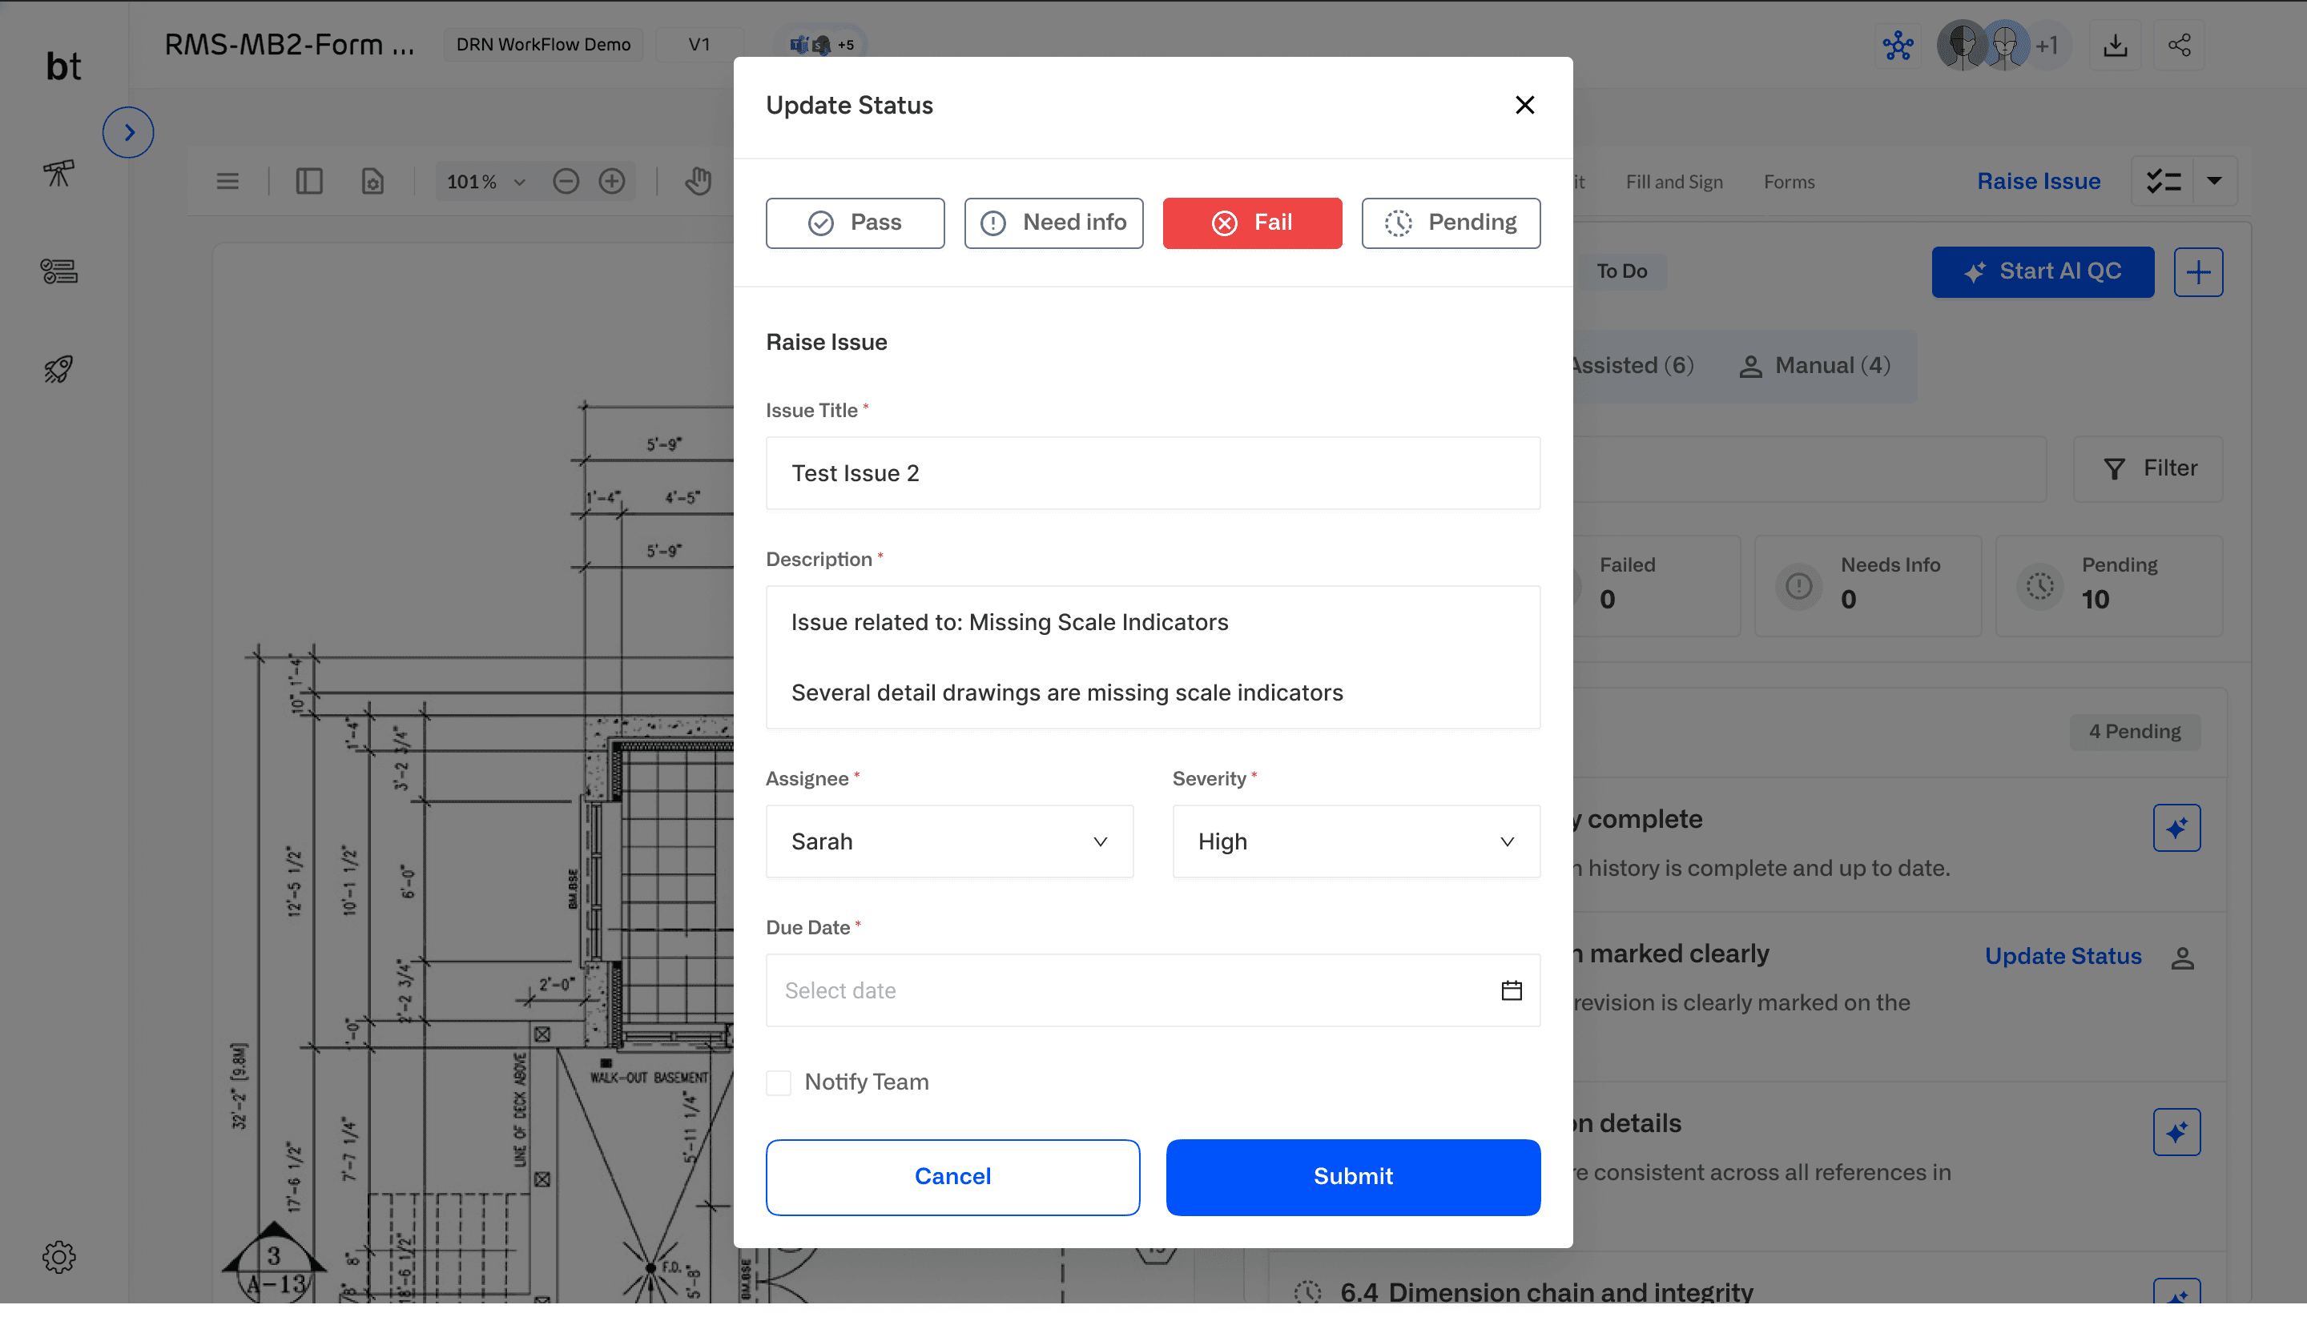Open the network graph icon in header
The height and width of the screenshot is (1325, 2307).
(x=1898, y=46)
